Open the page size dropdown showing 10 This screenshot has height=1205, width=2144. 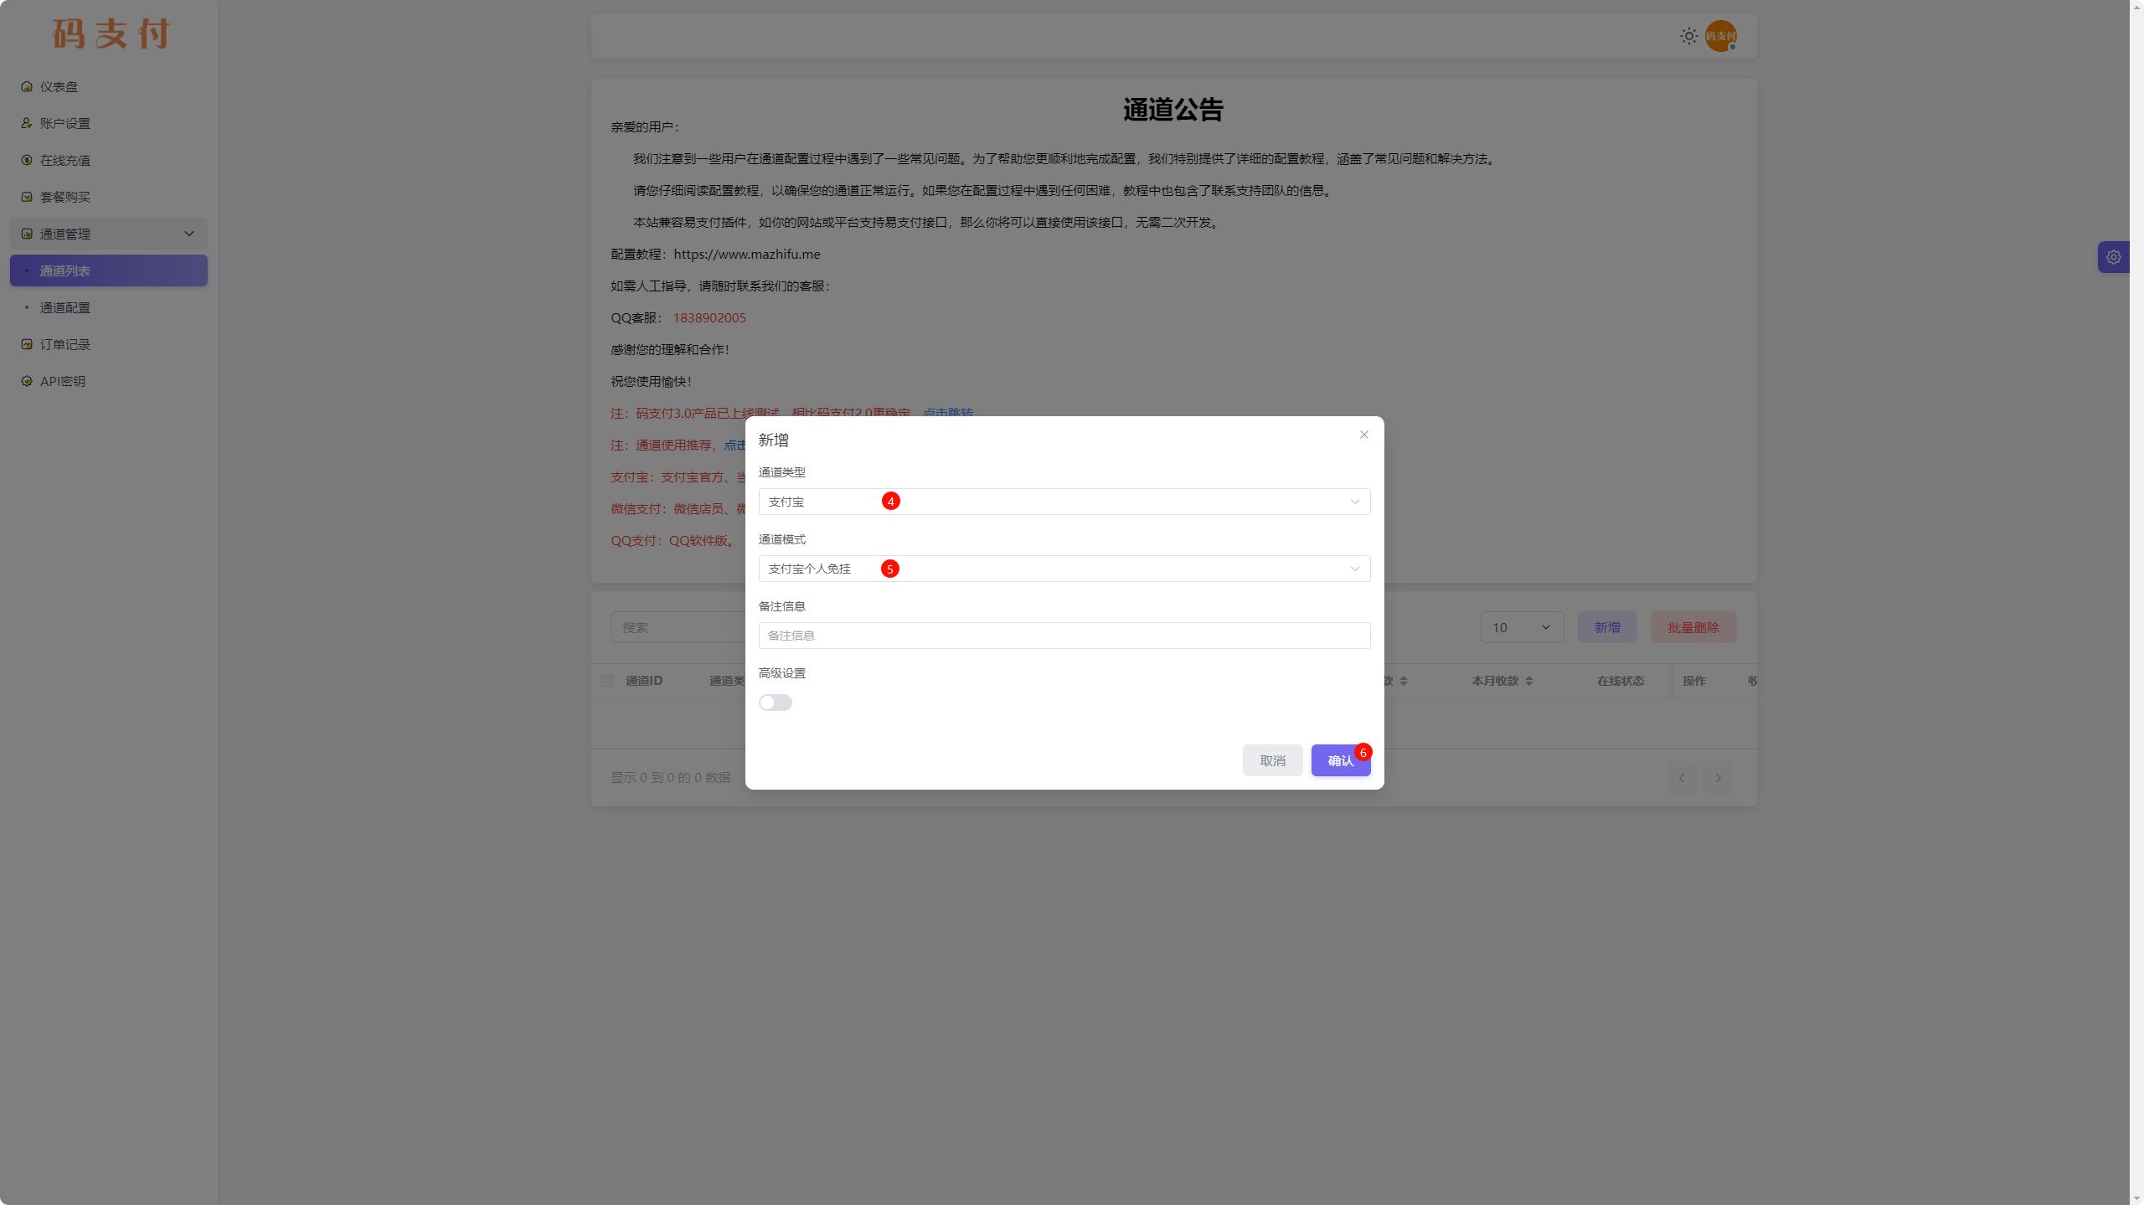pyautogui.click(x=1521, y=627)
